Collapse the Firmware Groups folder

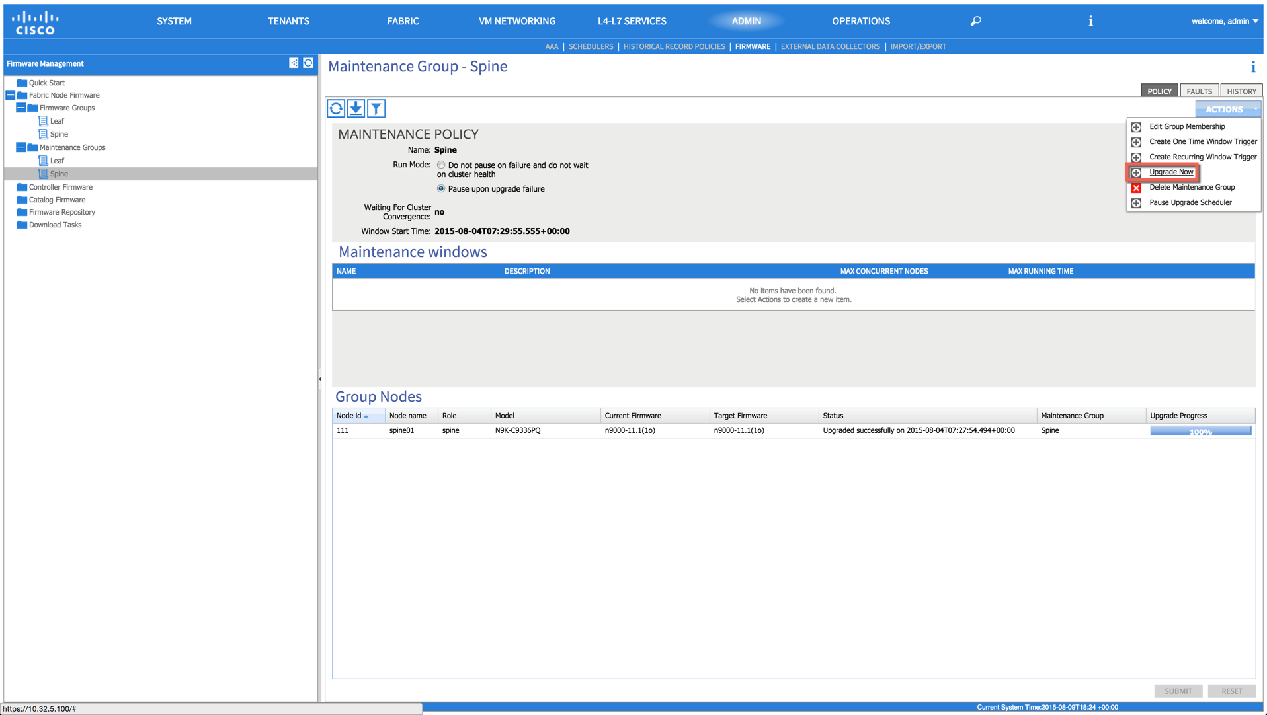pos(21,108)
